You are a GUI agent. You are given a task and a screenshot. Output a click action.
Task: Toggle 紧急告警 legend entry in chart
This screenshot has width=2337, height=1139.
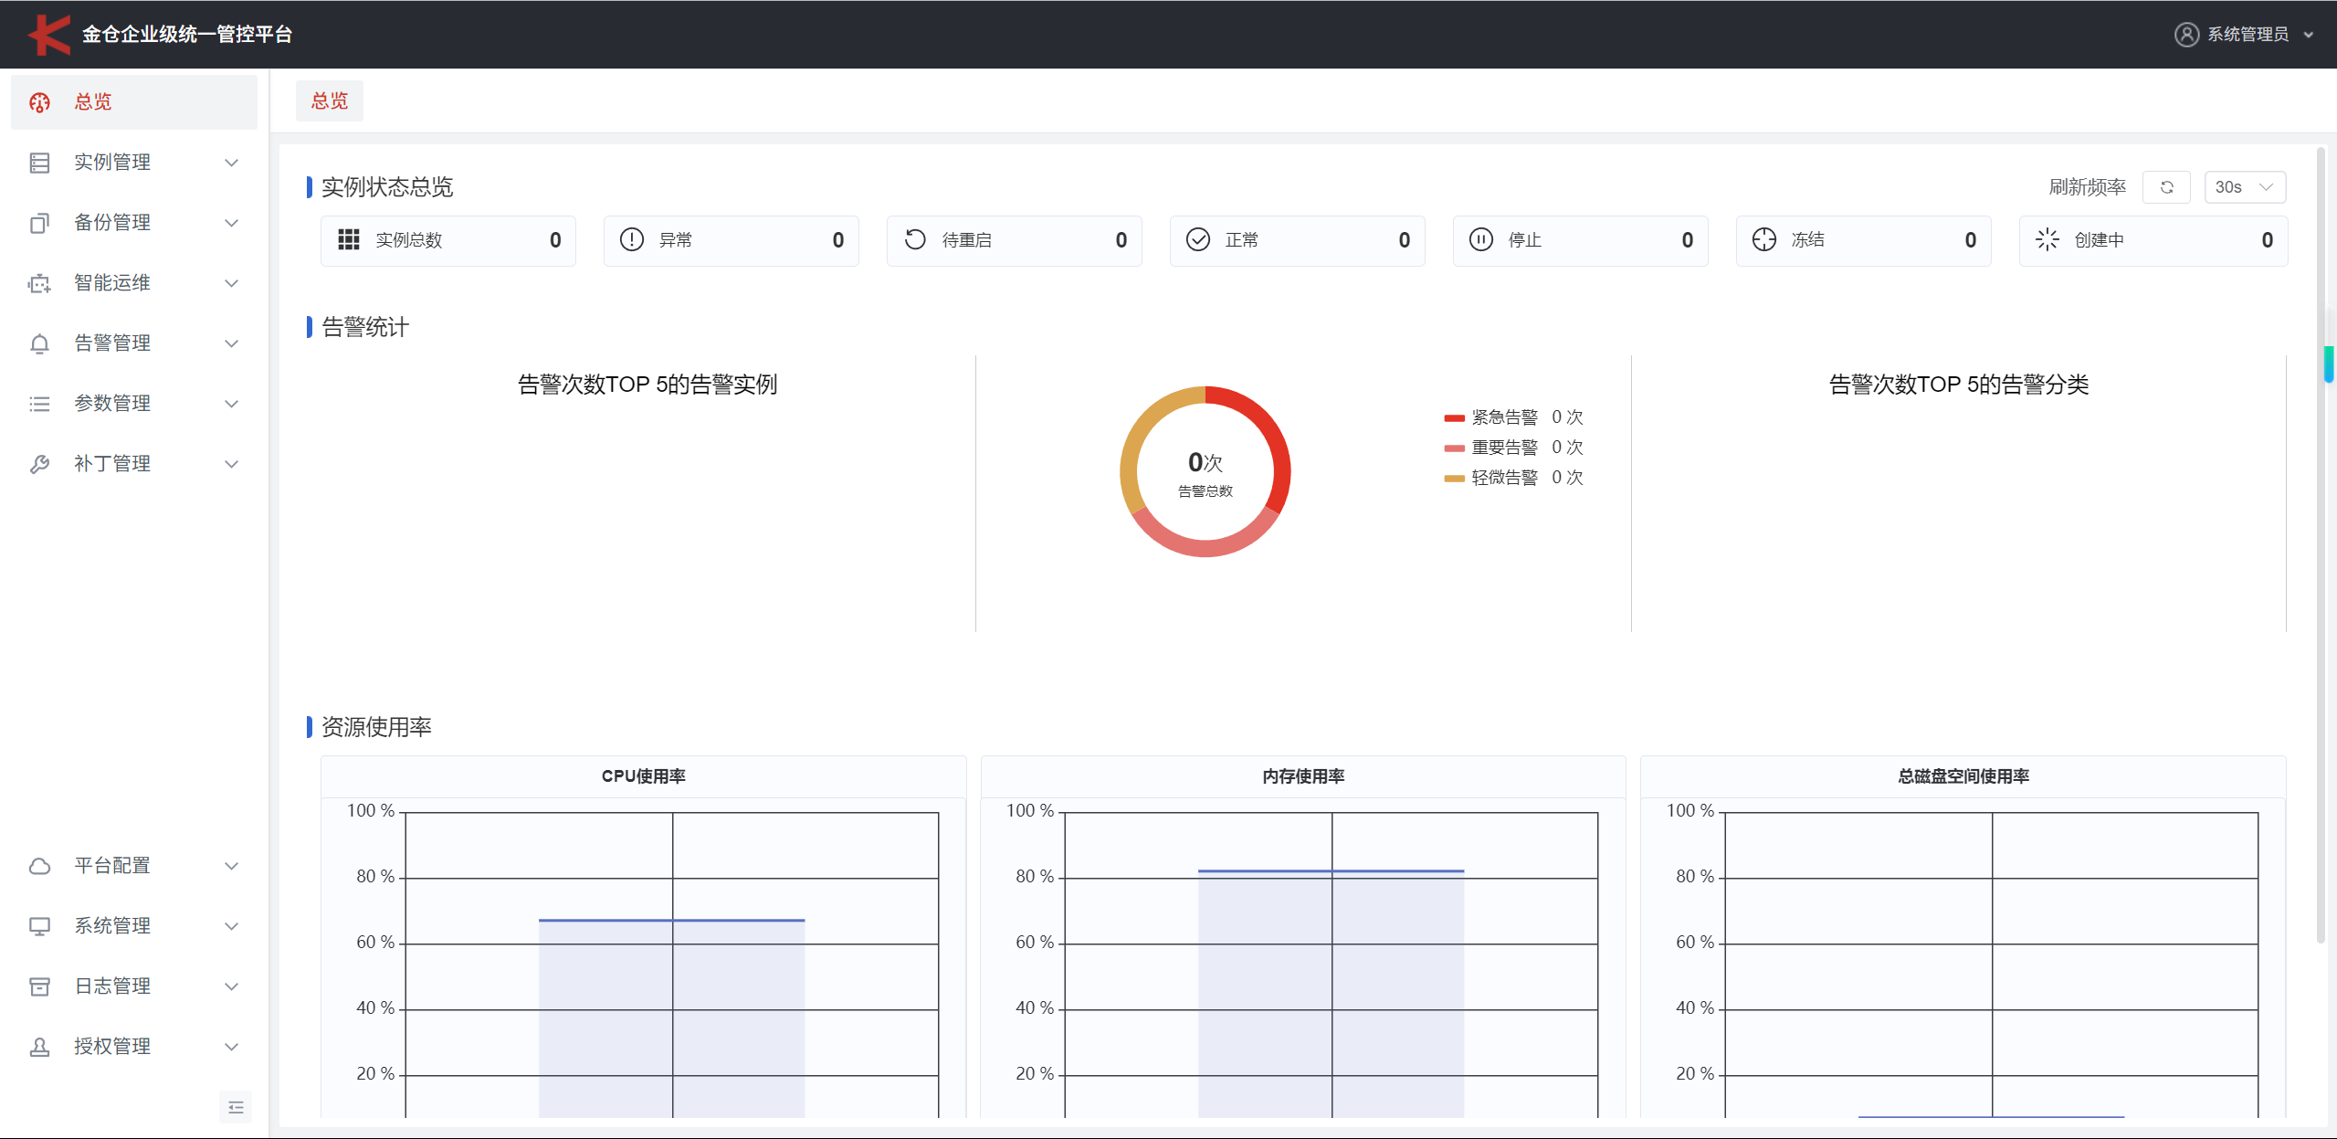[x=1503, y=417]
